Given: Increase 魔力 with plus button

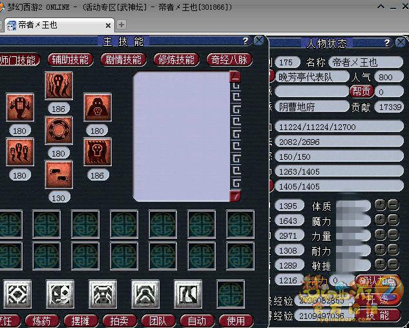Looking at the screenshot, I should 381,220.
